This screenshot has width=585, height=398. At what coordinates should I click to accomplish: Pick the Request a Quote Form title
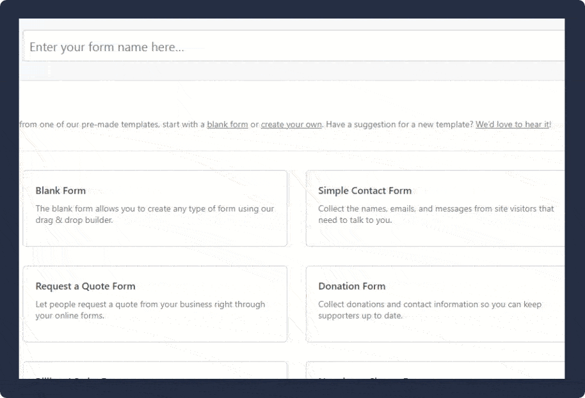(x=85, y=286)
